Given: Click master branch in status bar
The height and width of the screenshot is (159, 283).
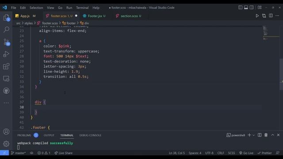Looking at the screenshot, I should (x=18, y=153).
